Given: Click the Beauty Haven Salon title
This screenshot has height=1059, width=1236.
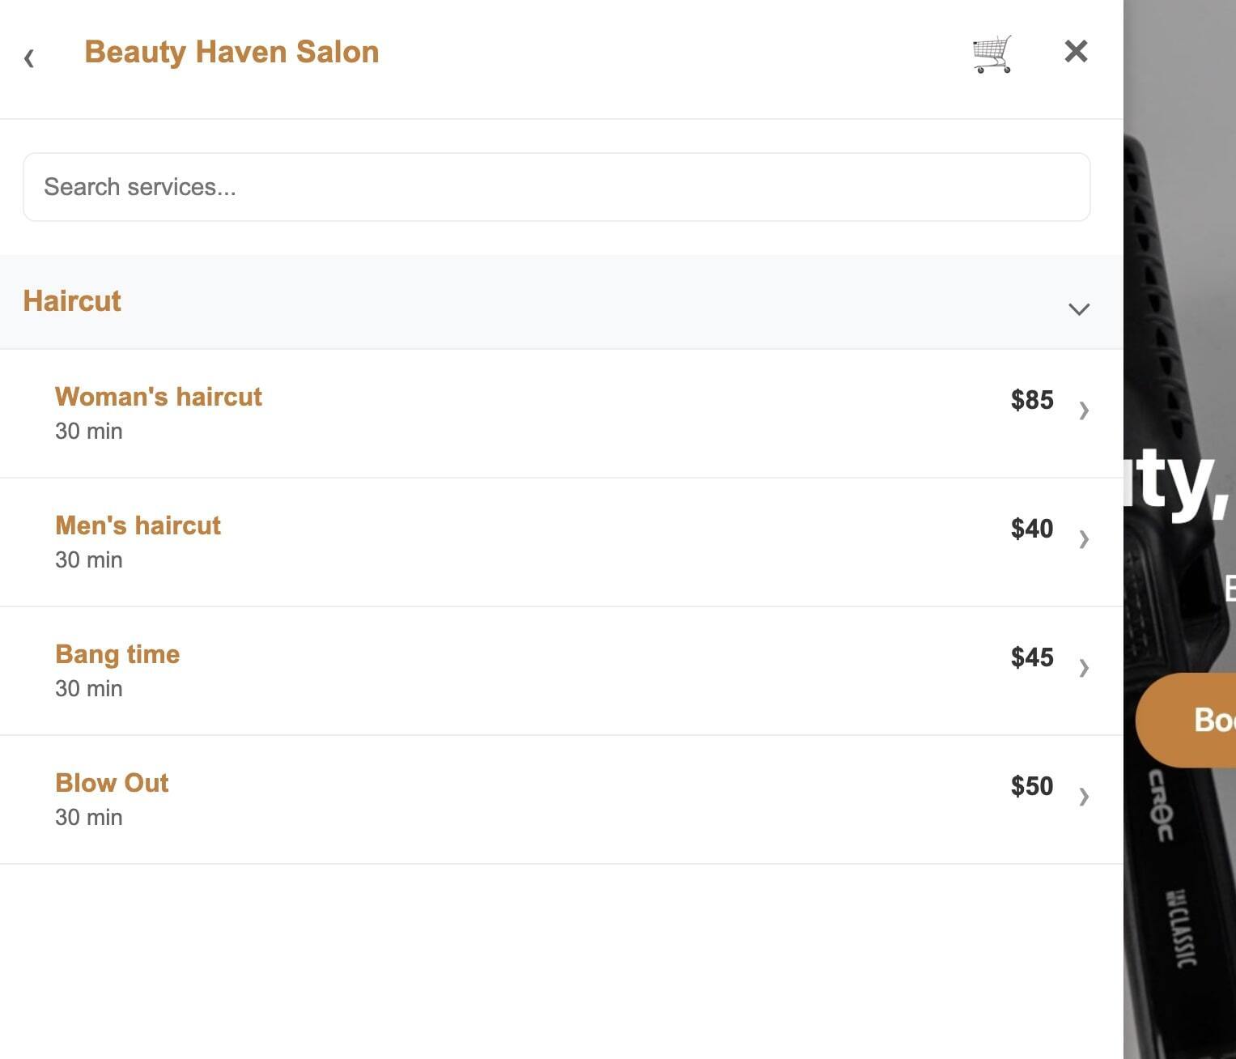Looking at the screenshot, I should (231, 51).
